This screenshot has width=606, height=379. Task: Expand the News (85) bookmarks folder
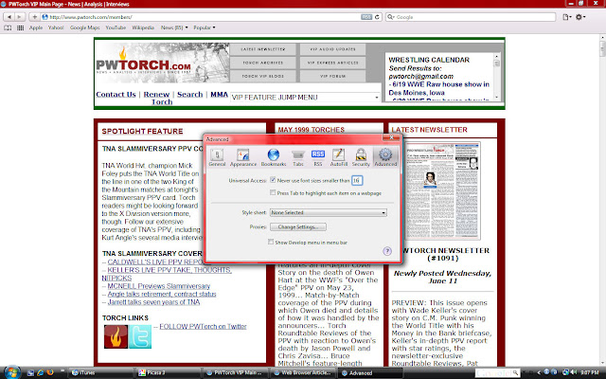174,27
